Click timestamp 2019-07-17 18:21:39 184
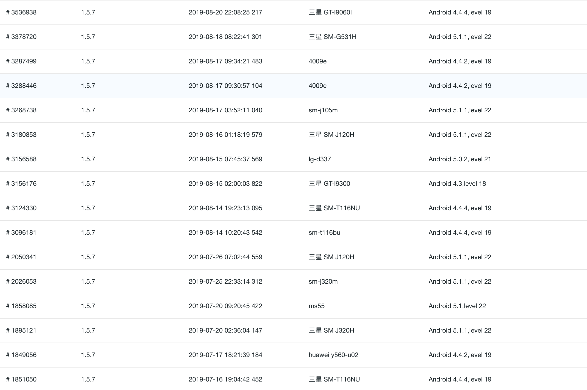 225,355
